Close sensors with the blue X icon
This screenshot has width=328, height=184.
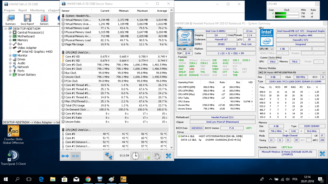(x=168, y=156)
